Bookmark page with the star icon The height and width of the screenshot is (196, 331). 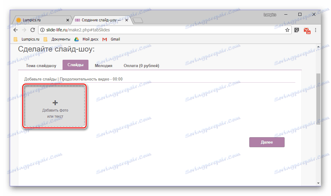[287, 30]
